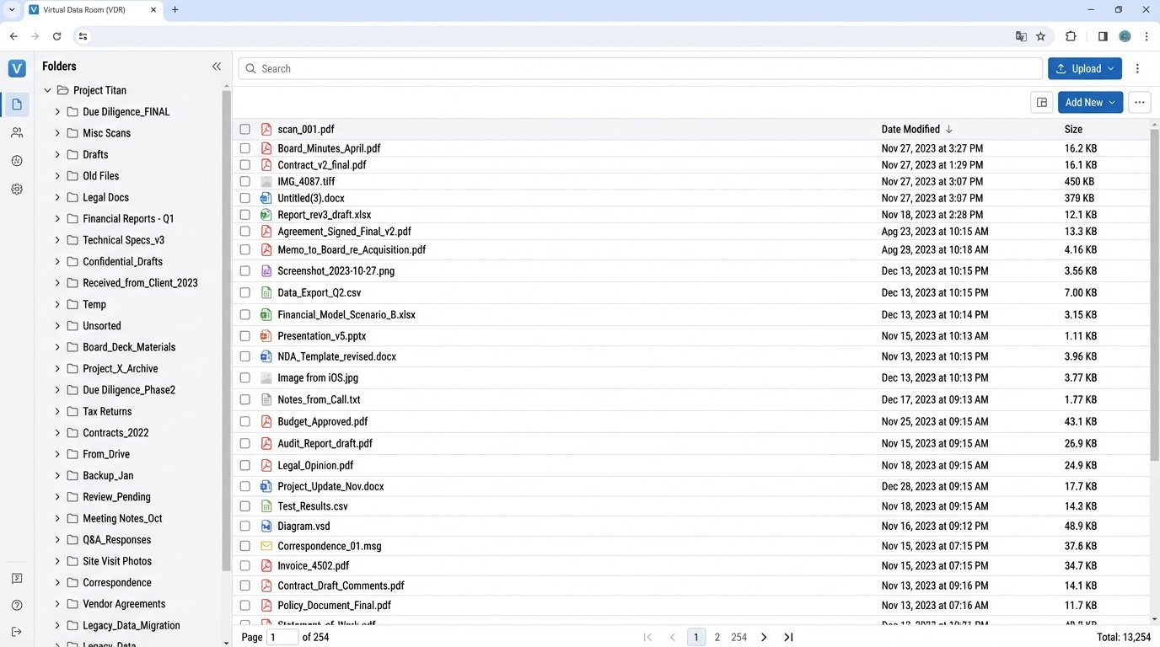Go to page 254 in the pagination

738,637
